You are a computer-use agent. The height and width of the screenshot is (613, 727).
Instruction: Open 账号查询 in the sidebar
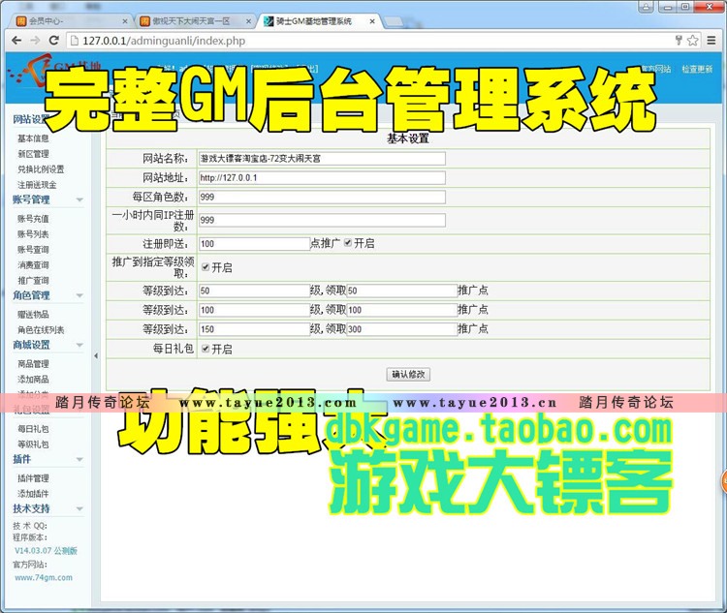point(33,249)
